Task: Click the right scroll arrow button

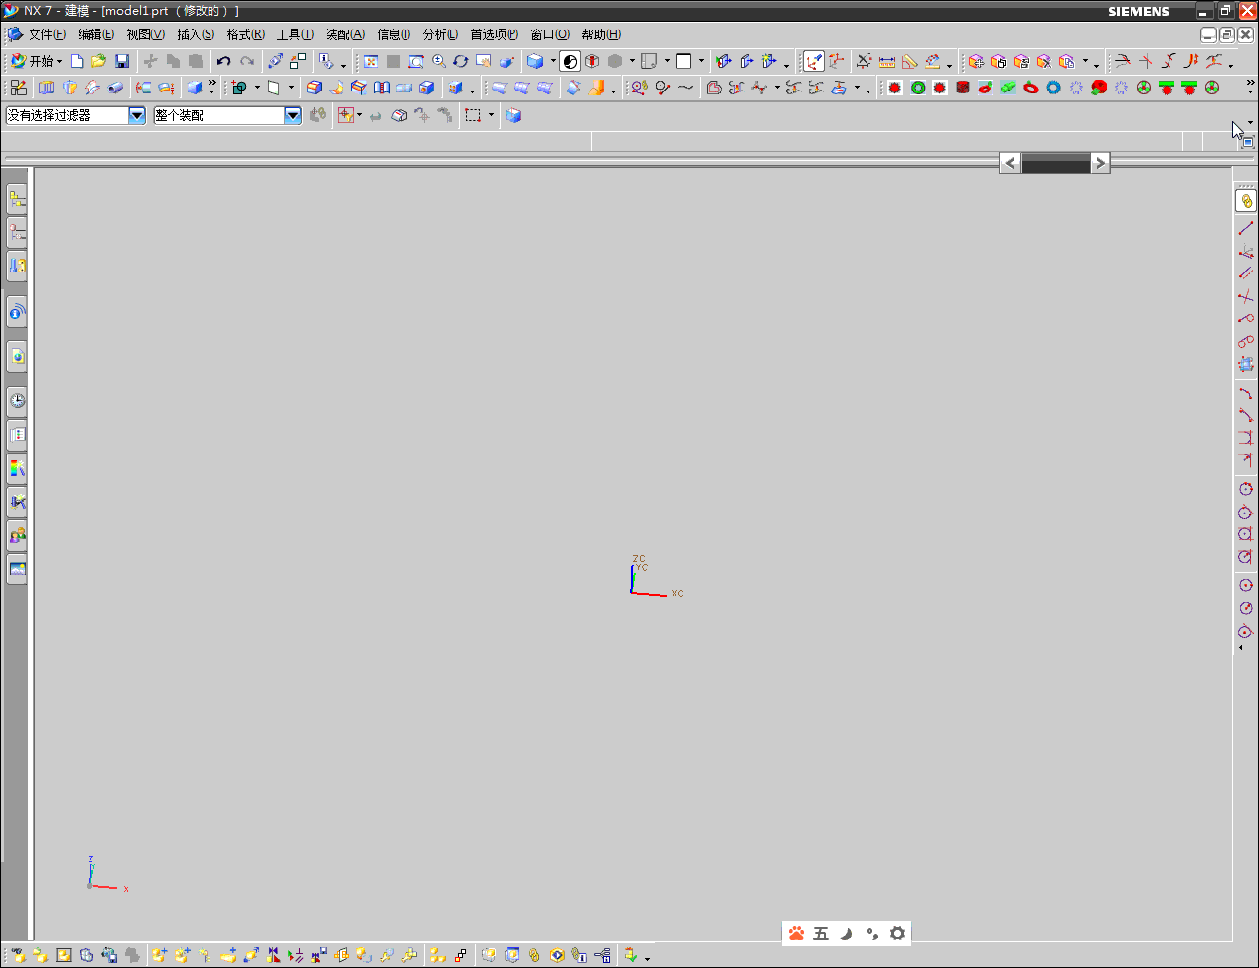Action: coord(1101,163)
